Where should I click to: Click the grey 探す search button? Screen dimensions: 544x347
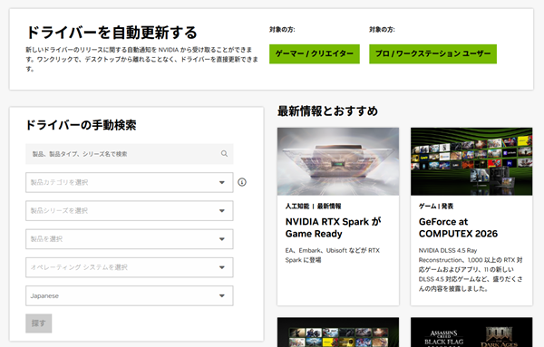(x=38, y=323)
